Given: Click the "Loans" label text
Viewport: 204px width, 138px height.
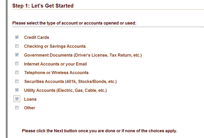Looking at the screenshot, I should pos(30,99).
